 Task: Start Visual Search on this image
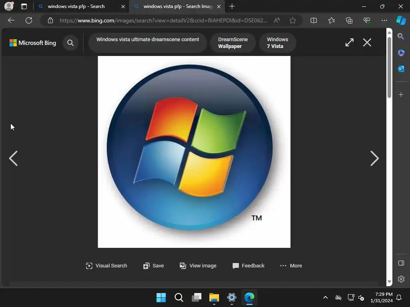click(107, 266)
